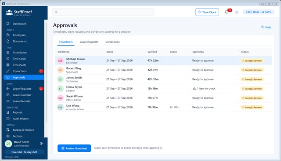Click the search magnifier icon
The height and width of the screenshot is (161, 281).
56,12
